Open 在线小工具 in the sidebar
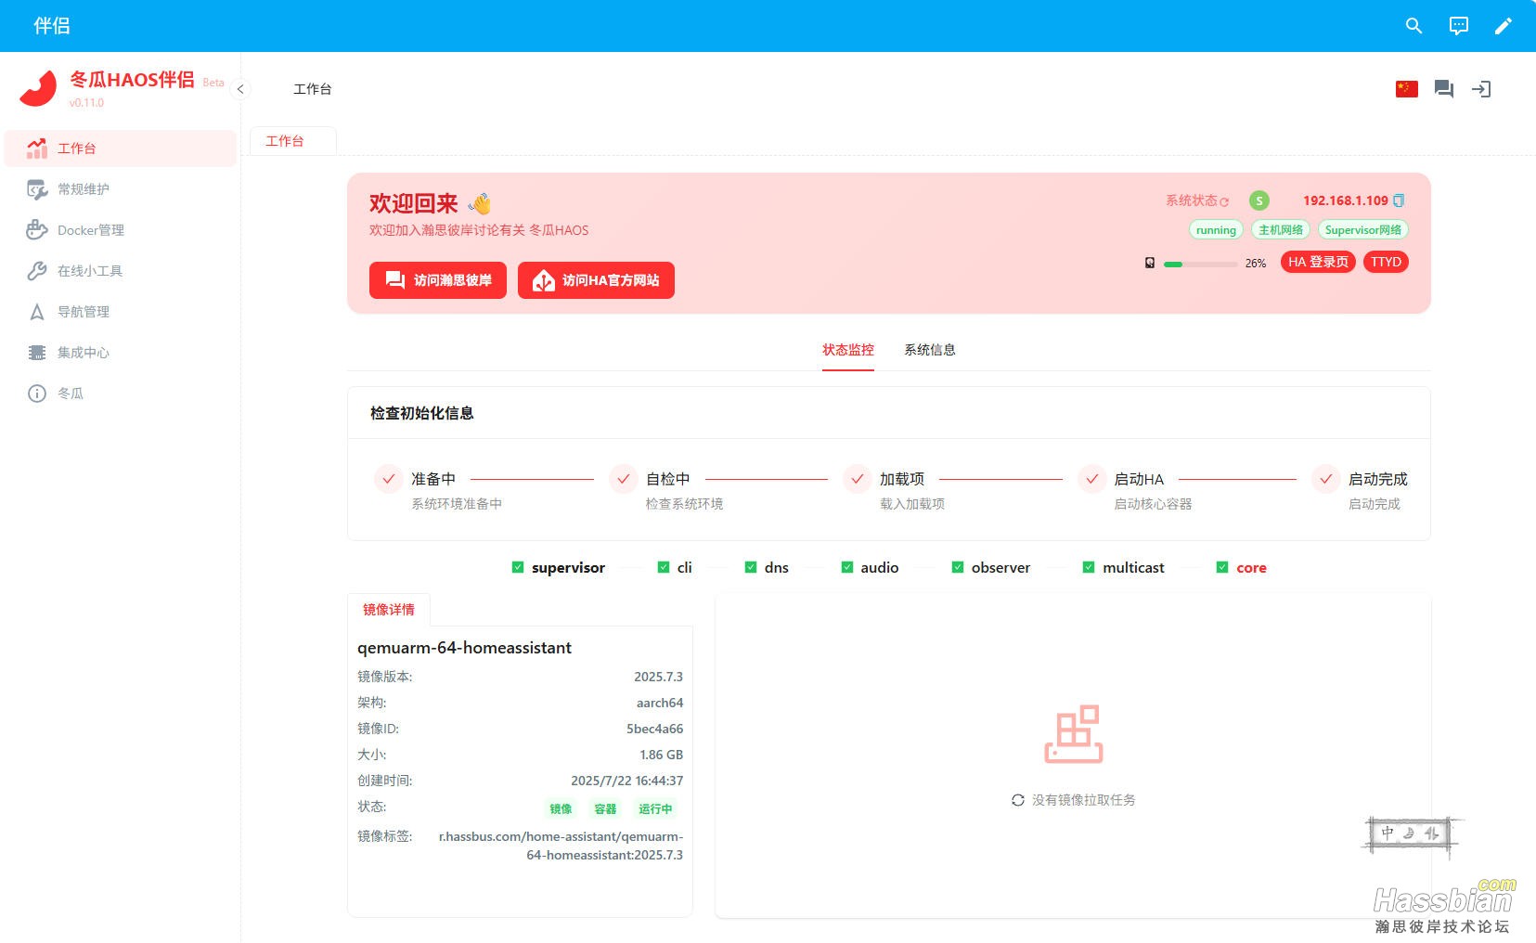 click(121, 271)
